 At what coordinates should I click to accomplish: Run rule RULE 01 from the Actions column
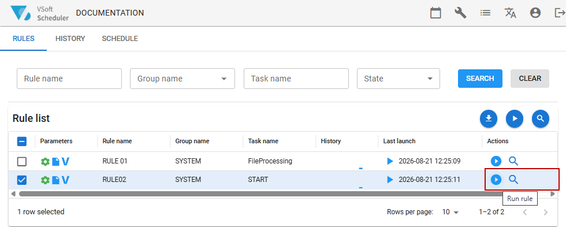coord(496,161)
